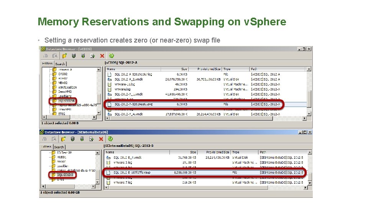Click download from datastore icon in vCDDS browser
368x207 pixels.
pyautogui.click(x=83, y=56)
